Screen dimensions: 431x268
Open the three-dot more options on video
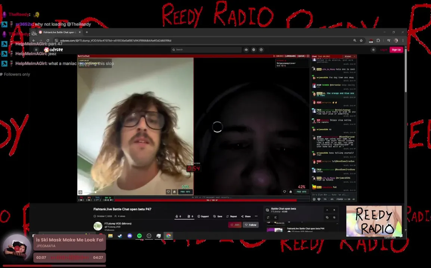256,216
